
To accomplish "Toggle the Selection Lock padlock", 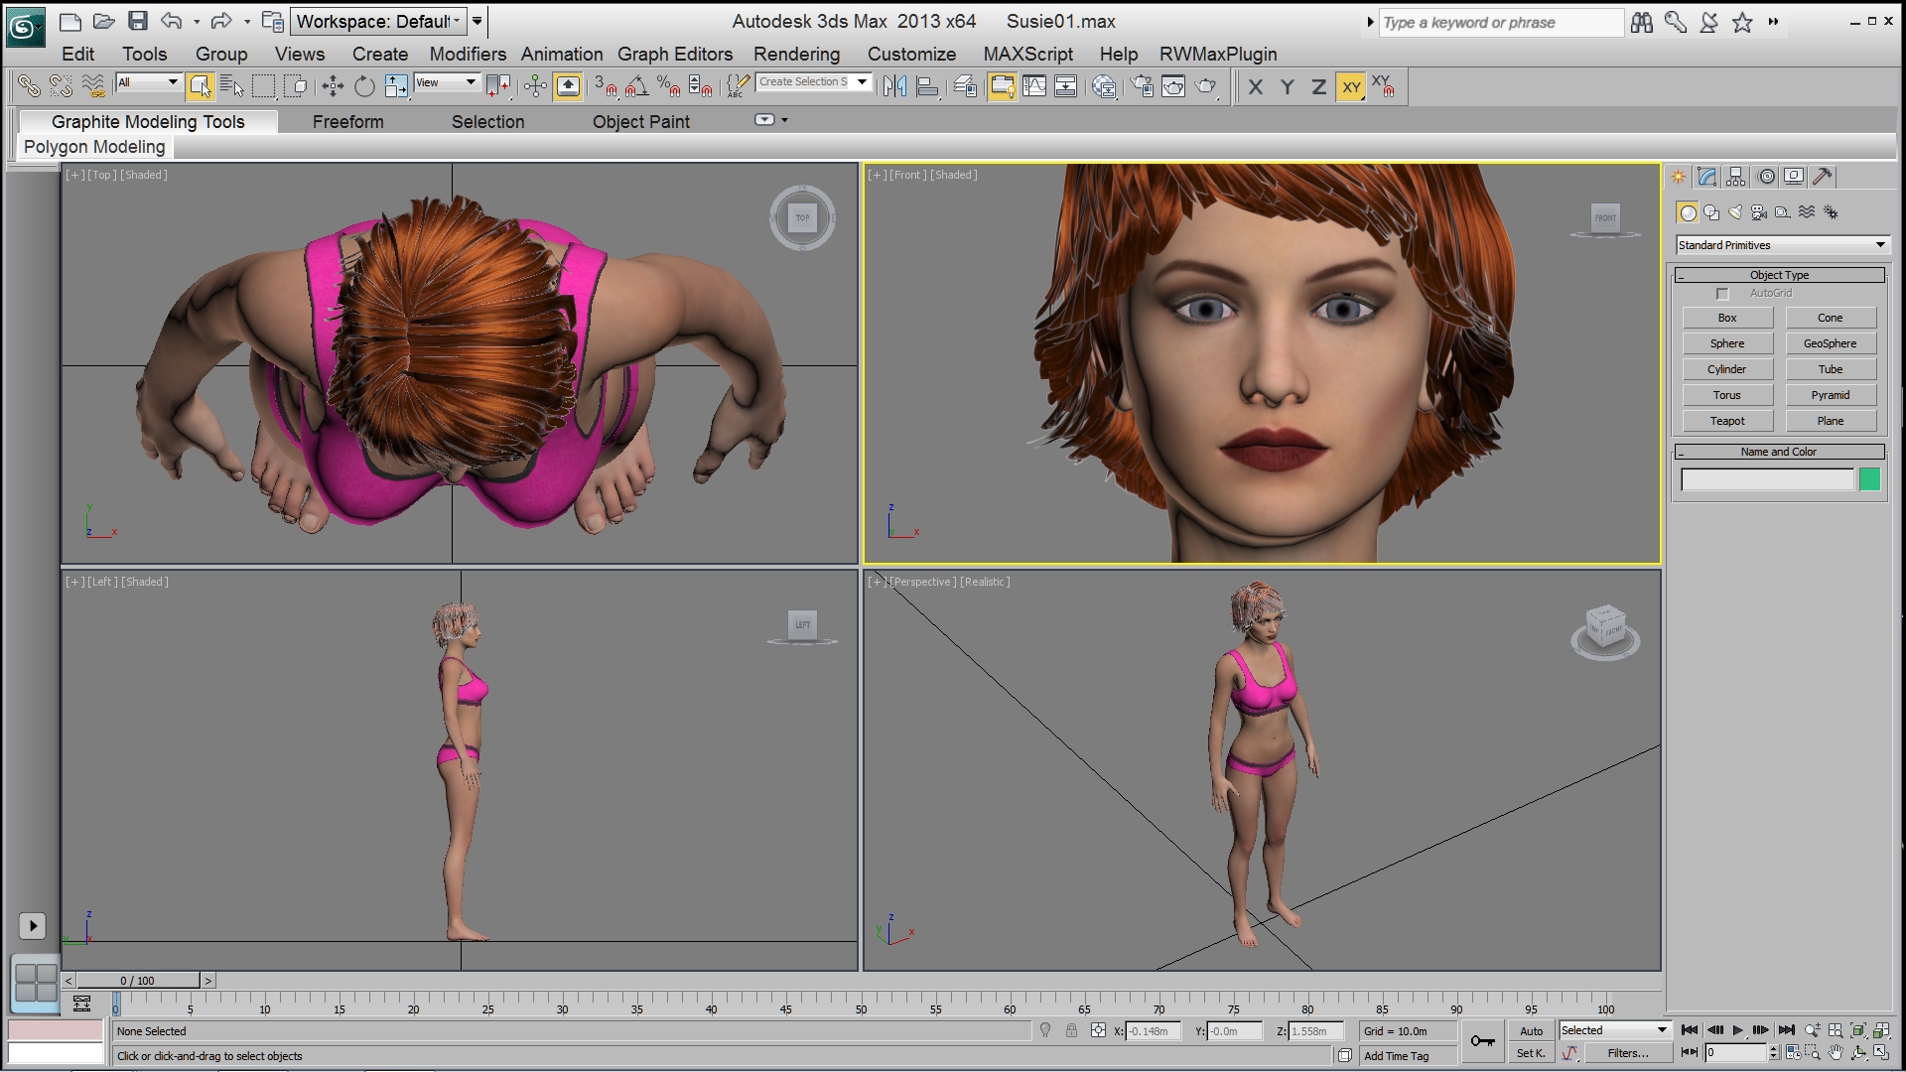I will (1071, 1031).
